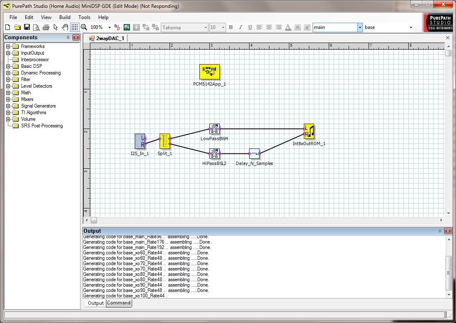
Task: Expand the Dynamic Processing folder
Action: [8, 73]
